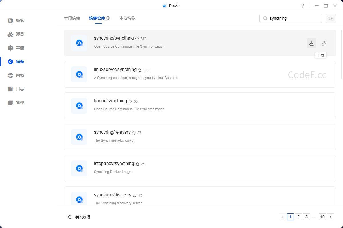Click the 602 star count
The width and height of the screenshot is (343, 228).
pyautogui.click(x=146, y=70)
